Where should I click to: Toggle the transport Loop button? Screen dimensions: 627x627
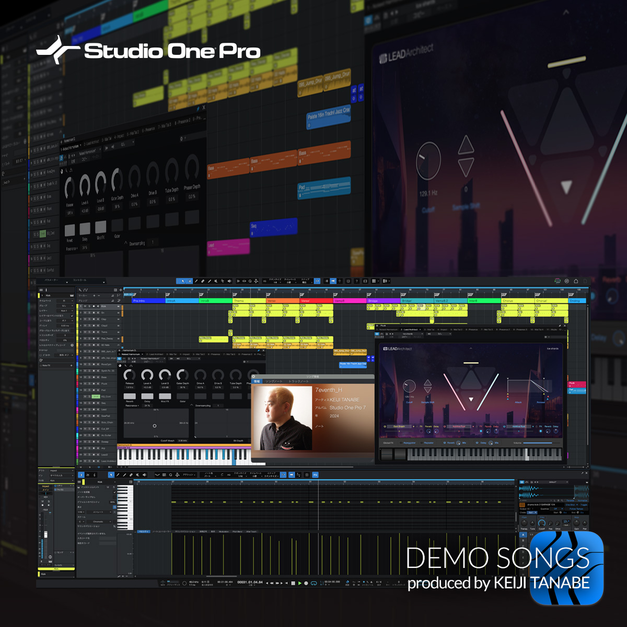tap(313, 583)
